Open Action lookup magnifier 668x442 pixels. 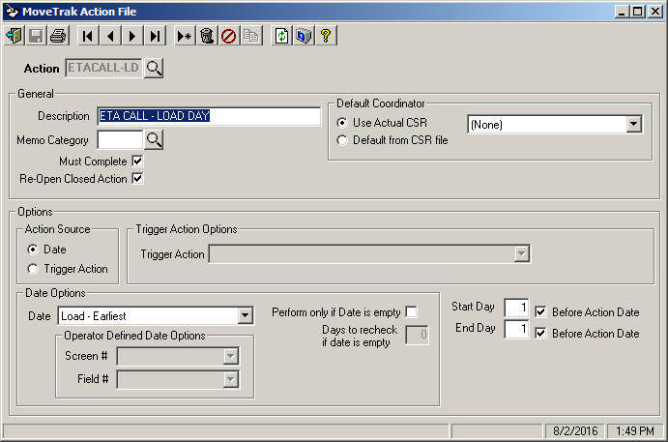154,68
